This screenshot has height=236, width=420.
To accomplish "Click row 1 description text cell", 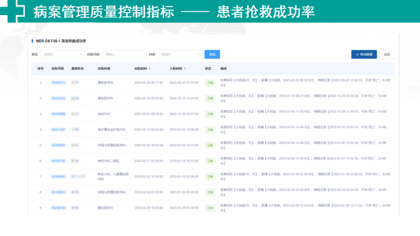I will click(x=305, y=83).
